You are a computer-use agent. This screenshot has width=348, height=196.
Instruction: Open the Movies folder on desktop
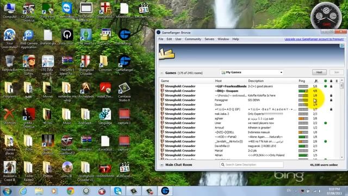[48, 90]
